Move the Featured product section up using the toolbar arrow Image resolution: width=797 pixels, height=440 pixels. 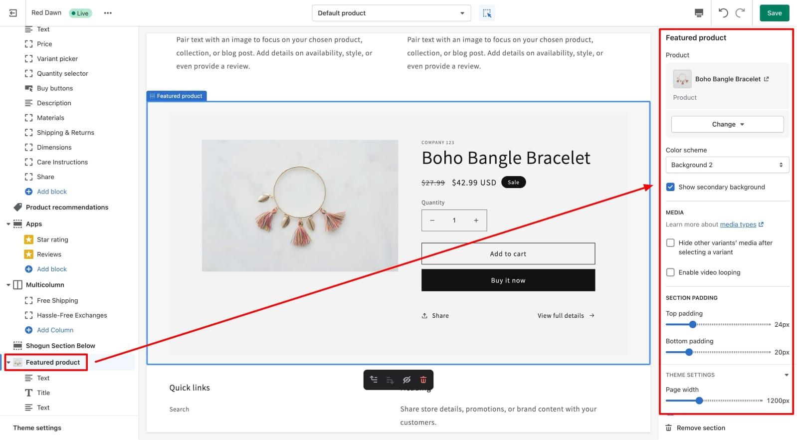tap(374, 380)
